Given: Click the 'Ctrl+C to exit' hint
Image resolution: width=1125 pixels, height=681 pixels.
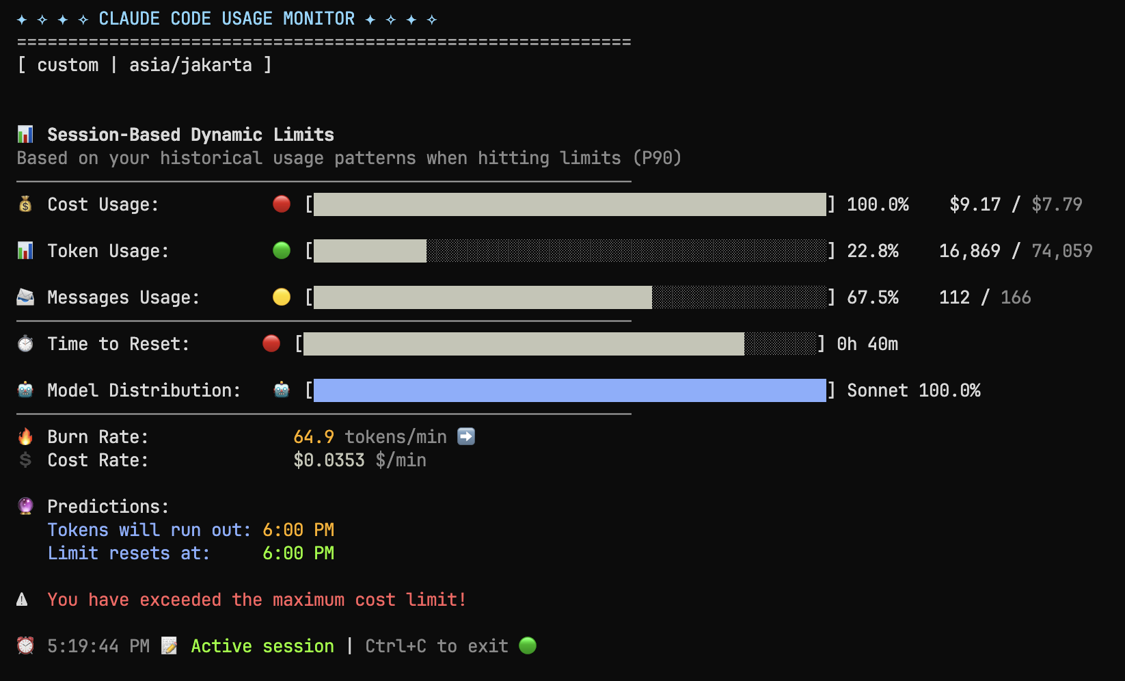Looking at the screenshot, I should click(437, 646).
